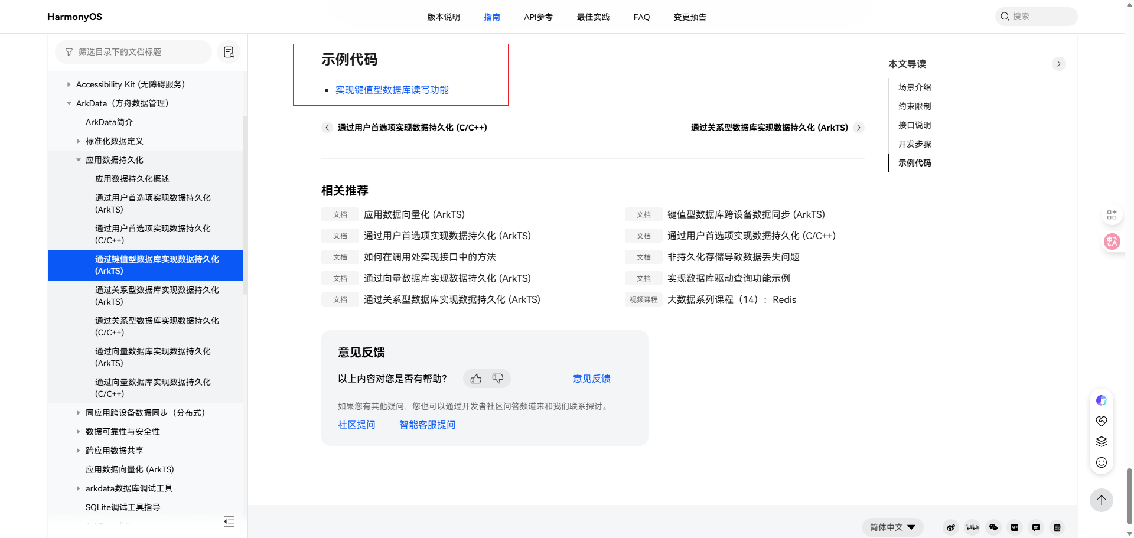Click the 智能客服提问 link
1134x538 pixels.
pyautogui.click(x=427, y=425)
